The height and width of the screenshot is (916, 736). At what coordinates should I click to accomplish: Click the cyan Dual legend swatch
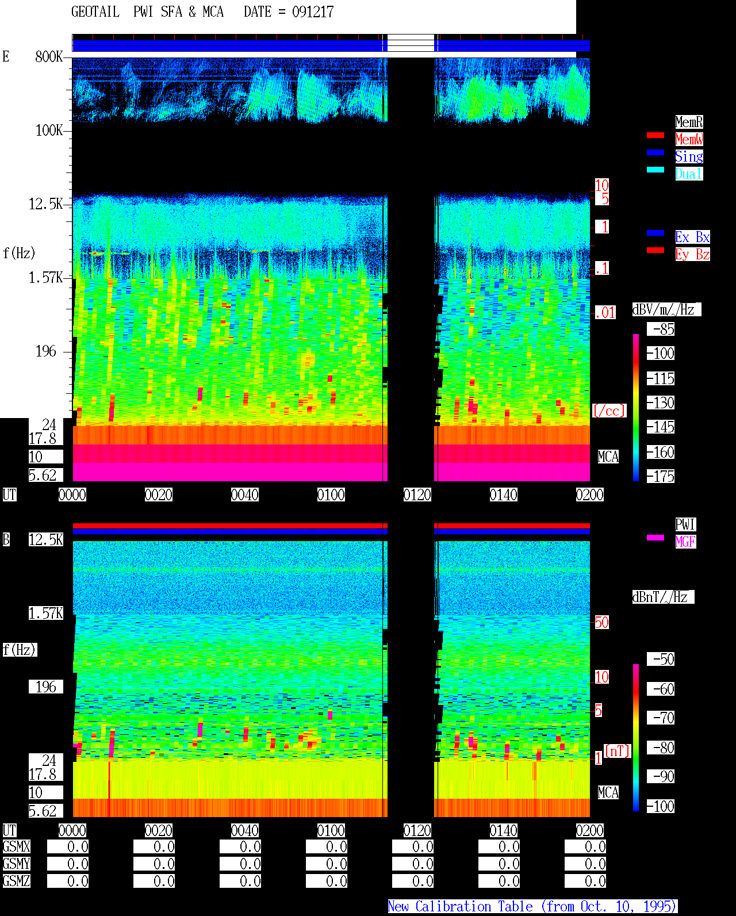pyautogui.click(x=655, y=170)
